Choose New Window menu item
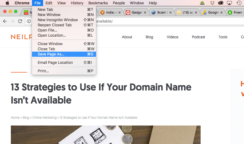 (64, 15)
